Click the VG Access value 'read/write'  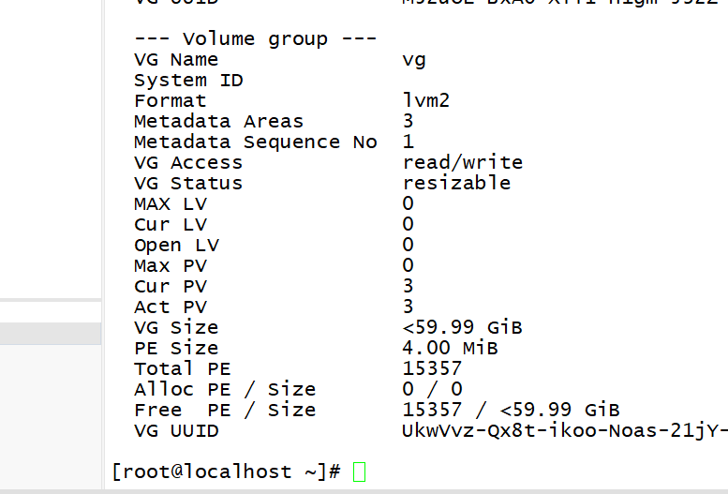point(463,163)
